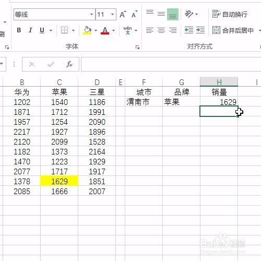Click cell with header 华为
This screenshot has width=261, height=261.
(x=22, y=92)
